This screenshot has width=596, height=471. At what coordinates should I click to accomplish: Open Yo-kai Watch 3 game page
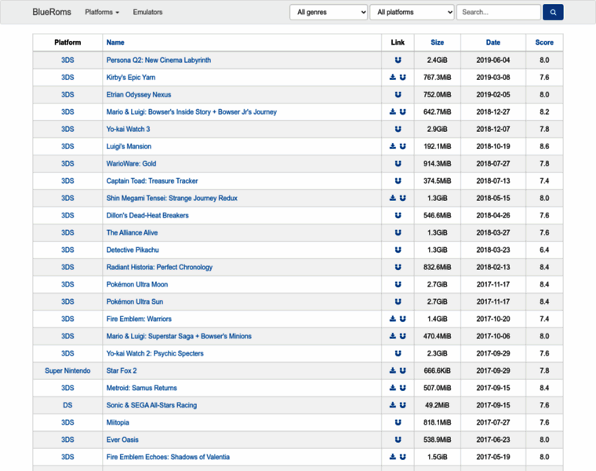coord(128,129)
